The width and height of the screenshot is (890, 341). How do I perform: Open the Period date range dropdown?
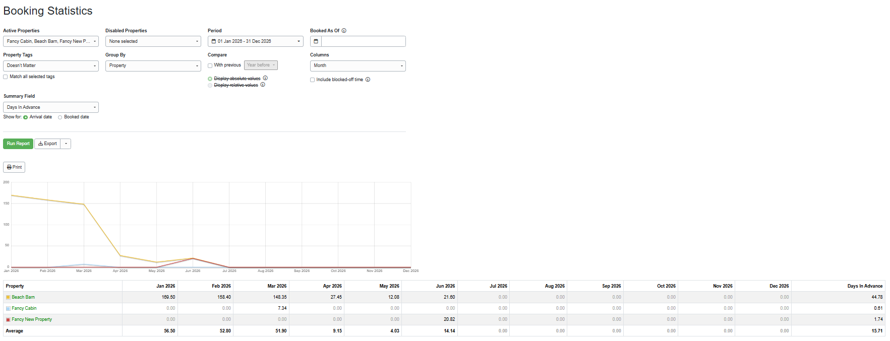coord(256,41)
